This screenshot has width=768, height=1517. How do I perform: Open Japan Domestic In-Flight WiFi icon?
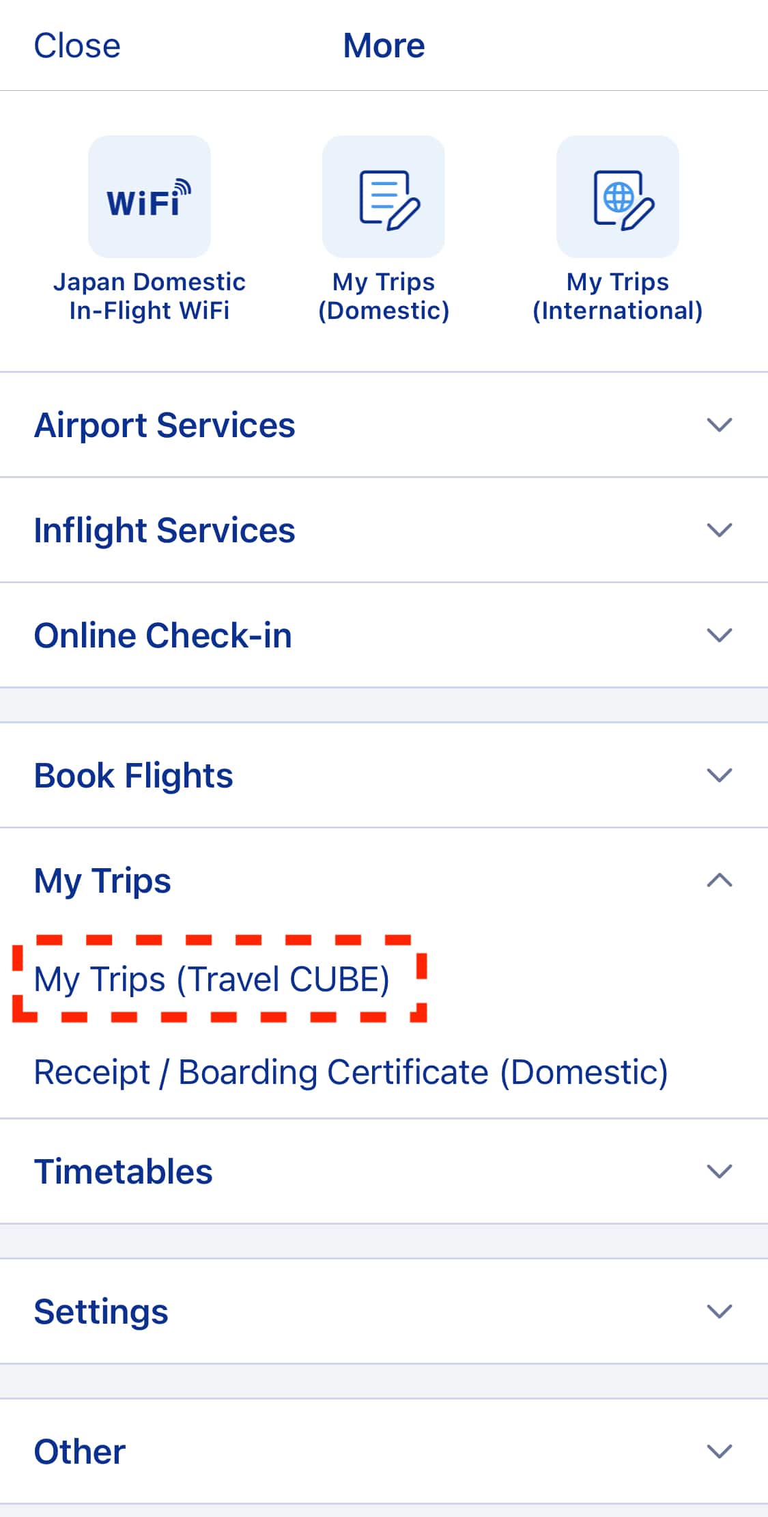[x=150, y=197]
